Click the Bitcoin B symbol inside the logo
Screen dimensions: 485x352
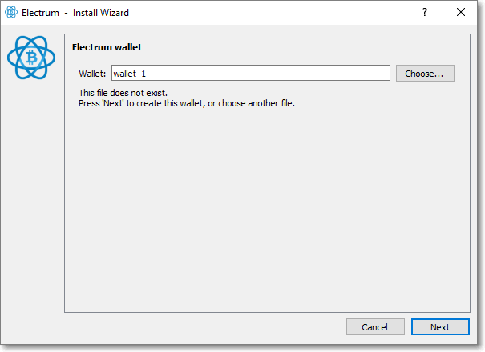pos(31,58)
